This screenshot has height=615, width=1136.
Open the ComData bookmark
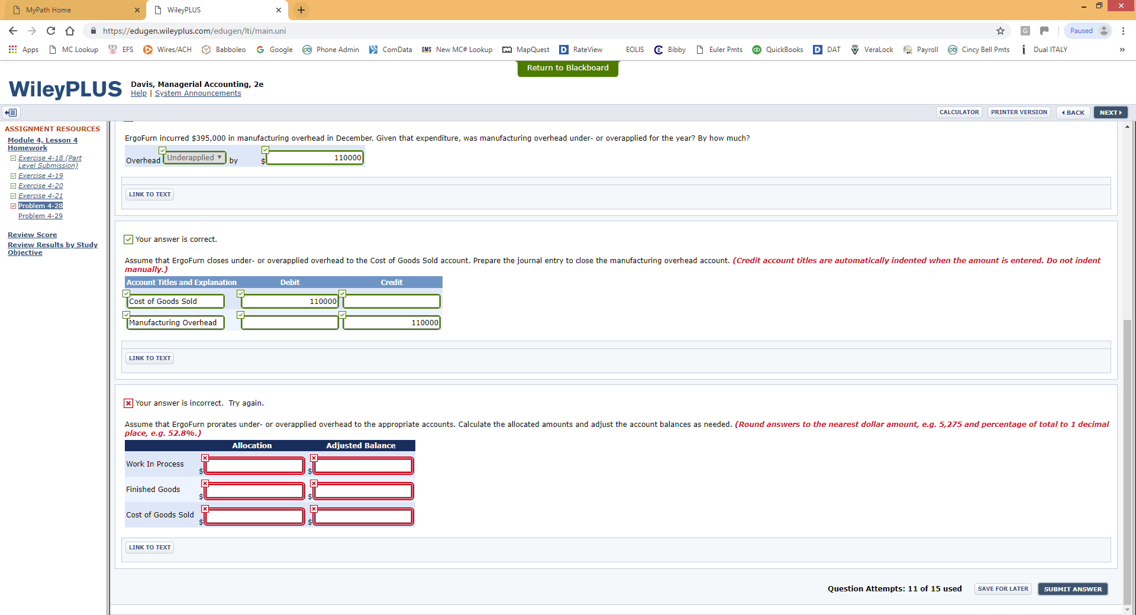click(390, 50)
